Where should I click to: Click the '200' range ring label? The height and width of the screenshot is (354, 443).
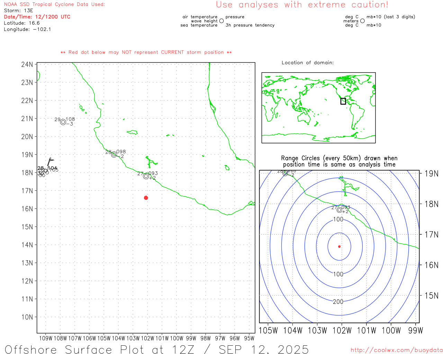pos(338,302)
